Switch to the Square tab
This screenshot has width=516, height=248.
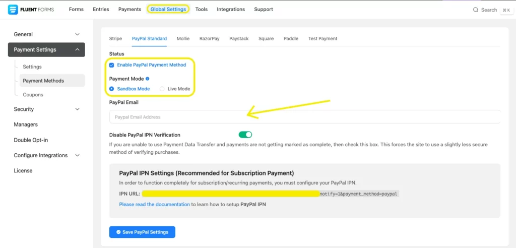point(266,38)
